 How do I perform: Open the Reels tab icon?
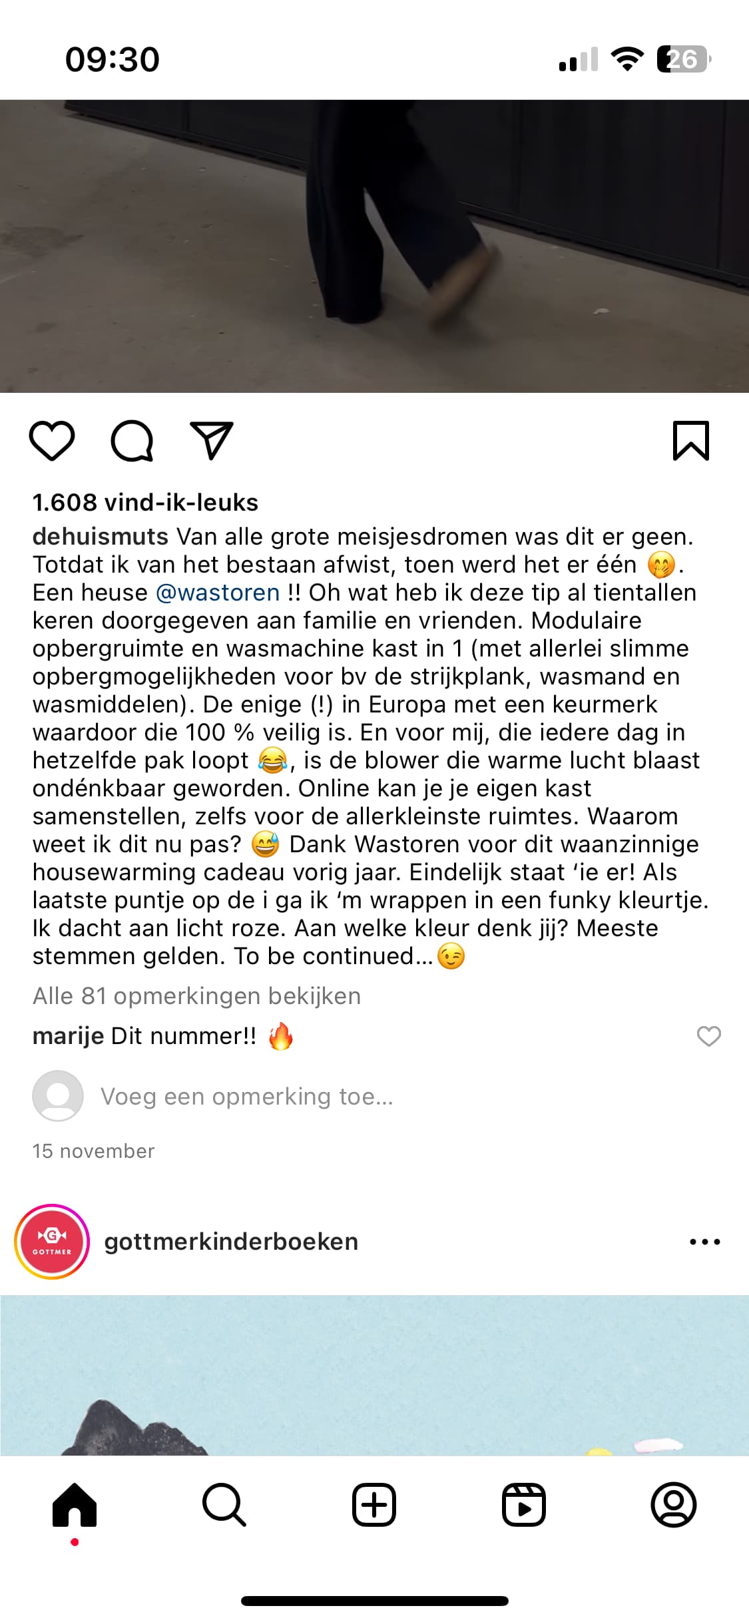[524, 1504]
